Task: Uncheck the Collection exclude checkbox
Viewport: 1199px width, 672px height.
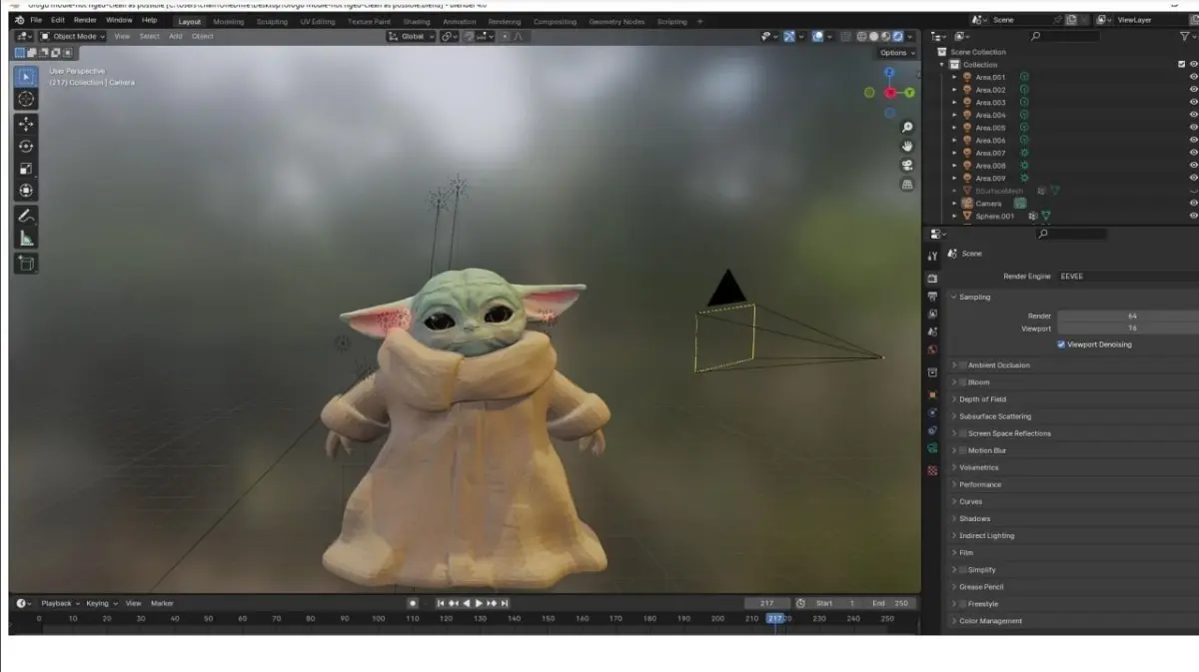Action: 1182,64
